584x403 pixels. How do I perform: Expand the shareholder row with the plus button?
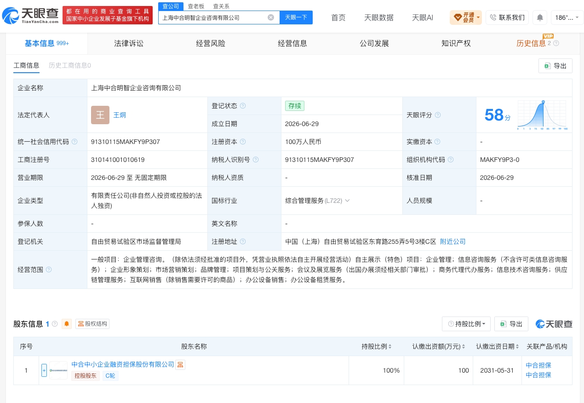click(x=44, y=370)
